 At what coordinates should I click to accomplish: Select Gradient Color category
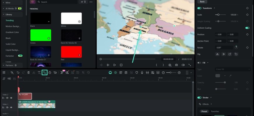12,32
